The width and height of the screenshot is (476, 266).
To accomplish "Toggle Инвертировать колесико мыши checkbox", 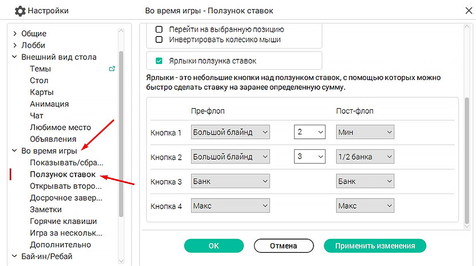I will 159,39.
